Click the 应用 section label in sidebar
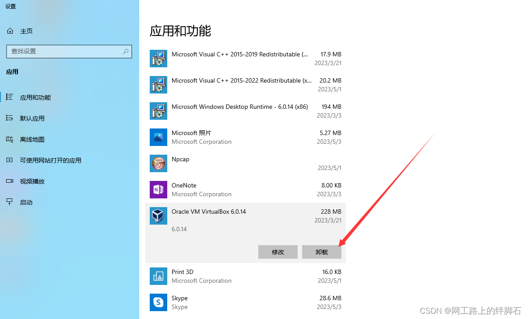Image resolution: width=528 pixels, height=319 pixels. (12, 72)
